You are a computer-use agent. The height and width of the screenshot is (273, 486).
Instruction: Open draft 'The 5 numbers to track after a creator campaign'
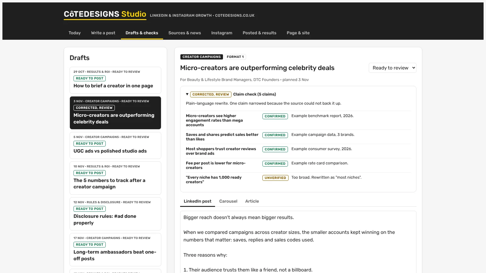[115, 178]
